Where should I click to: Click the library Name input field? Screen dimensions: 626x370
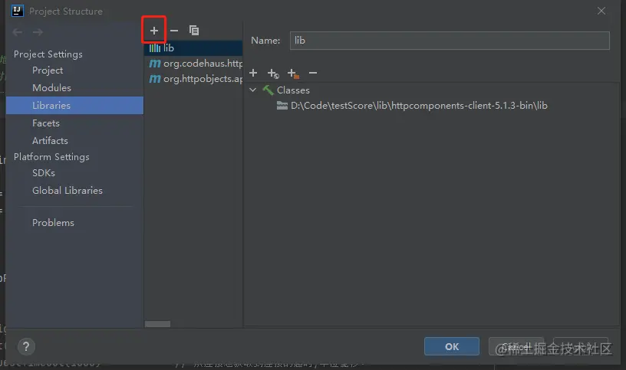point(450,41)
